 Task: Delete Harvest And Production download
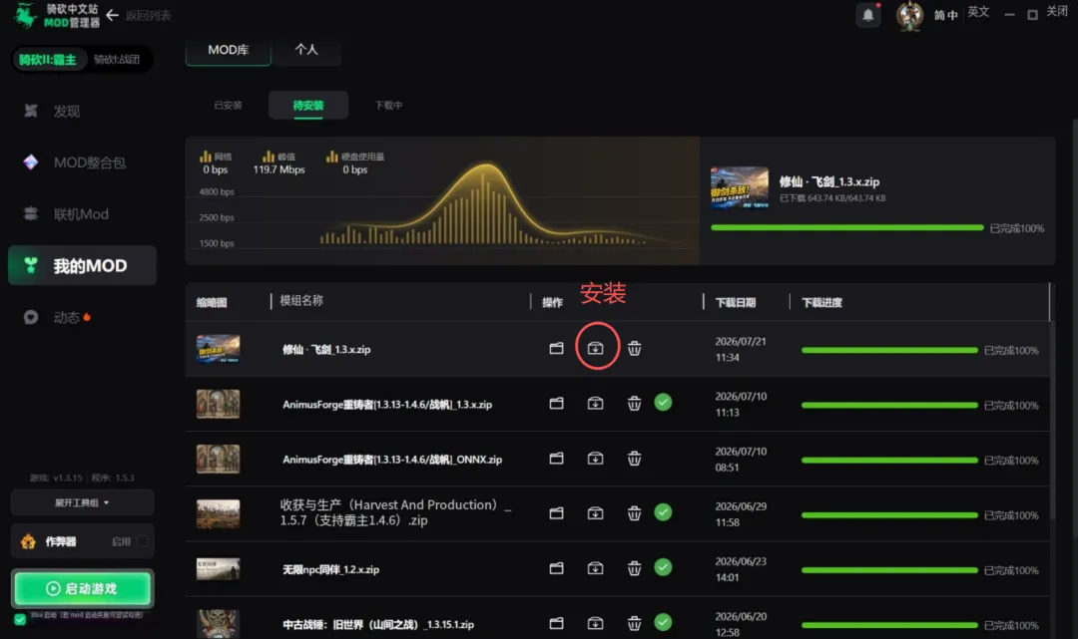pyautogui.click(x=634, y=512)
